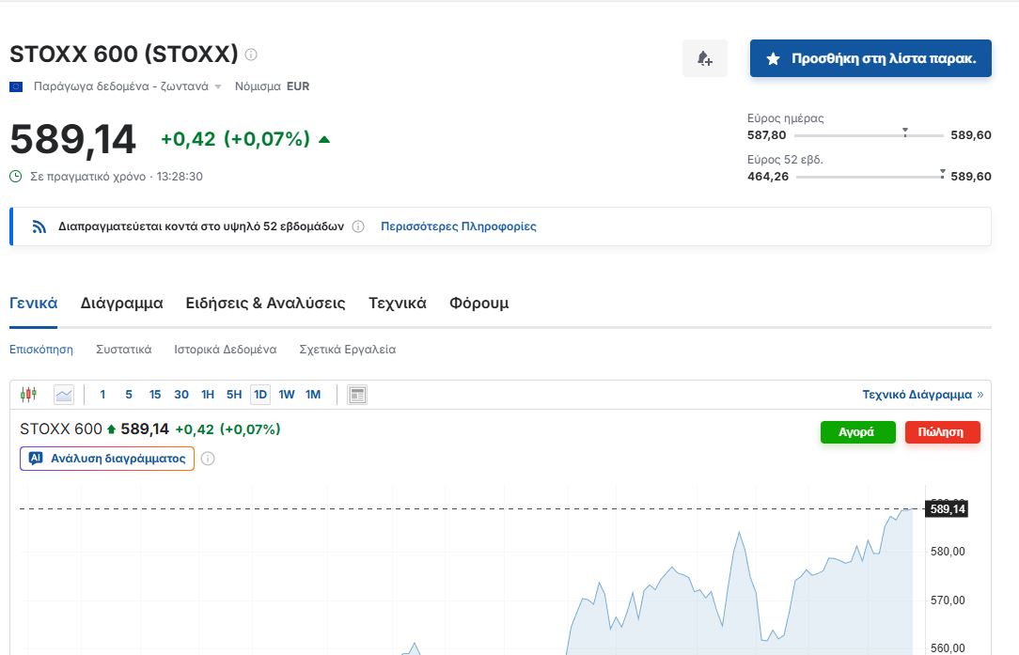Select the 1D chart interval
The image size is (1019, 655).
click(260, 395)
